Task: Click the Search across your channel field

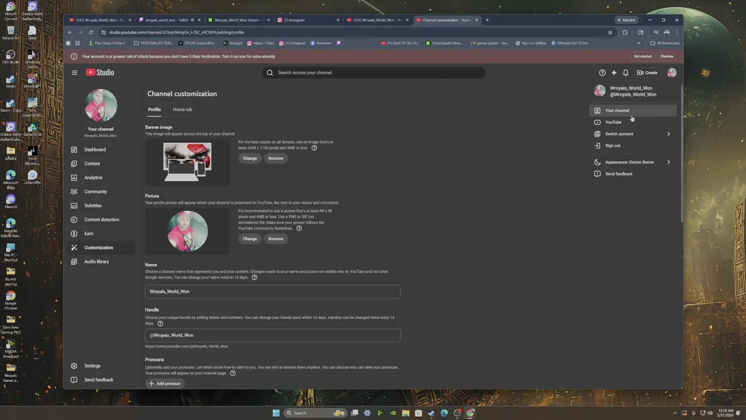Action: point(374,73)
